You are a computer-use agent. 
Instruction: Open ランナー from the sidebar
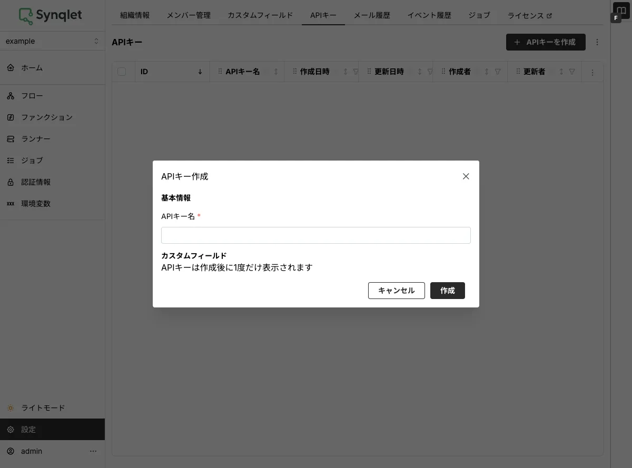point(52,139)
